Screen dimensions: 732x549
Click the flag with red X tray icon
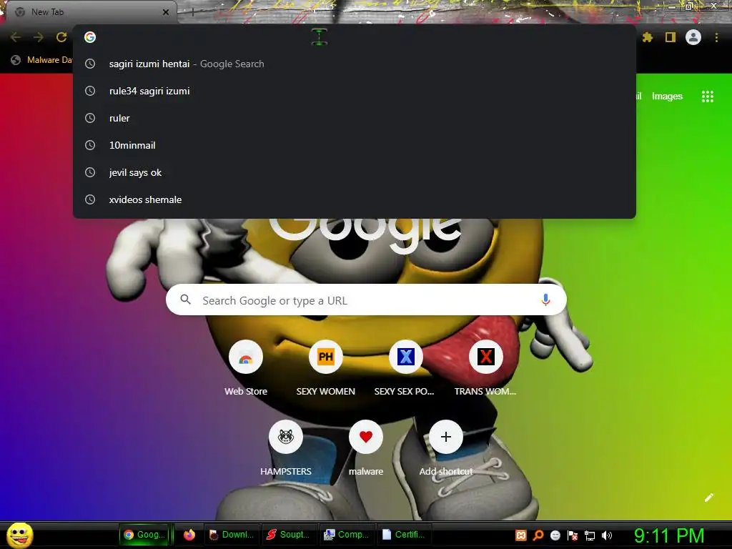tap(573, 535)
